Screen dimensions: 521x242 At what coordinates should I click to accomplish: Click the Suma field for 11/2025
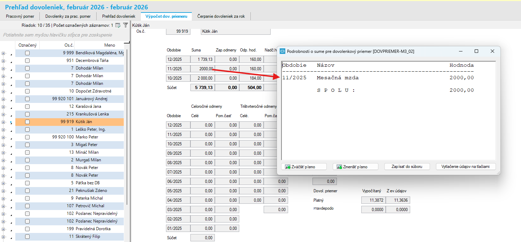click(x=202, y=69)
